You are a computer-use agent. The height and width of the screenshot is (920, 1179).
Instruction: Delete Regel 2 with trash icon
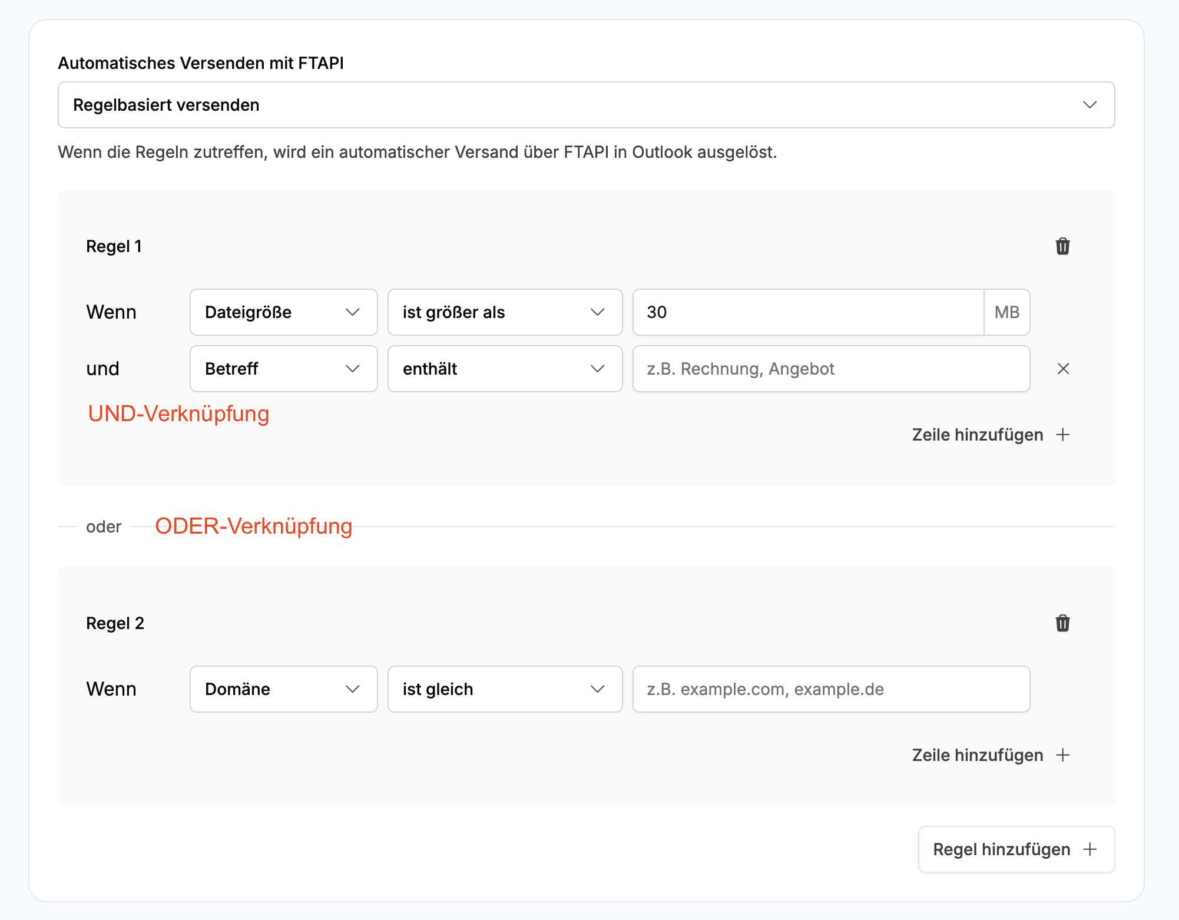coord(1062,623)
